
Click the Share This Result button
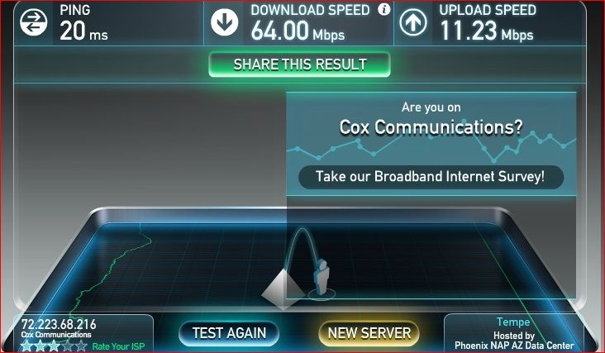click(x=299, y=64)
